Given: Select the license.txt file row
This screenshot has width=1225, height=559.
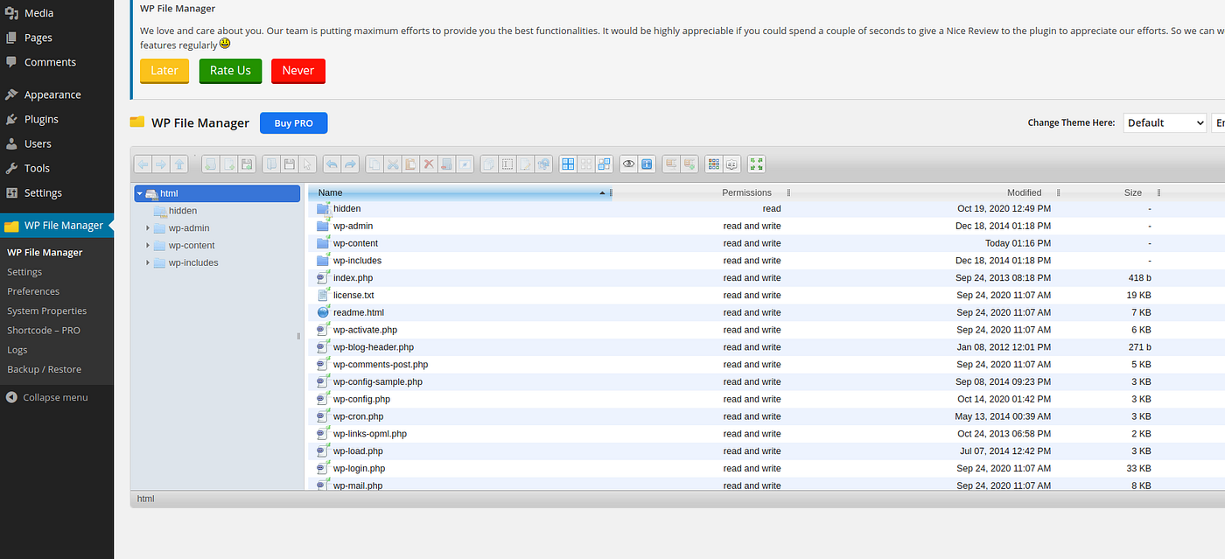Looking at the screenshot, I should coord(766,295).
